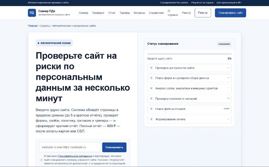Image resolution: width=269 pixels, height=167 pixels.
Task: Click the plain Реестр nav link
Action: (186, 13)
